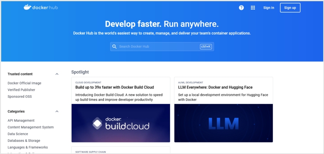Filter by Verified Publisher
The height and width of the screenshot is (154, 324).
(x=21, y=90)
